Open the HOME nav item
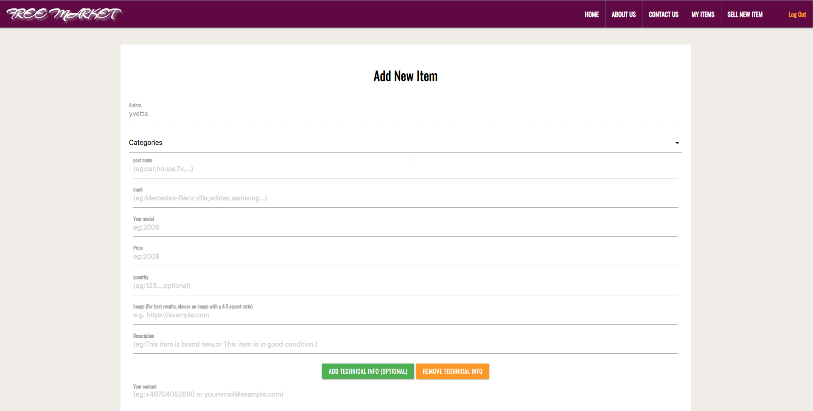Viewport: 813px width, 411px height. coord(592,14)
